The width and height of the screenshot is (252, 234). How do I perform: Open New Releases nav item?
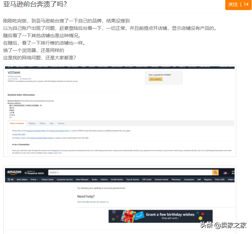(x=82, y=179)
